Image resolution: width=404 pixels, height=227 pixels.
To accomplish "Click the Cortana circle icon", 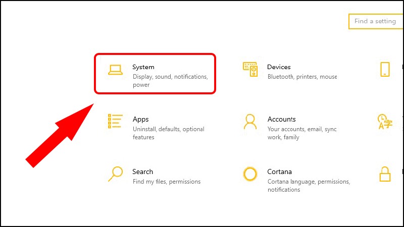I will [250, 174].
